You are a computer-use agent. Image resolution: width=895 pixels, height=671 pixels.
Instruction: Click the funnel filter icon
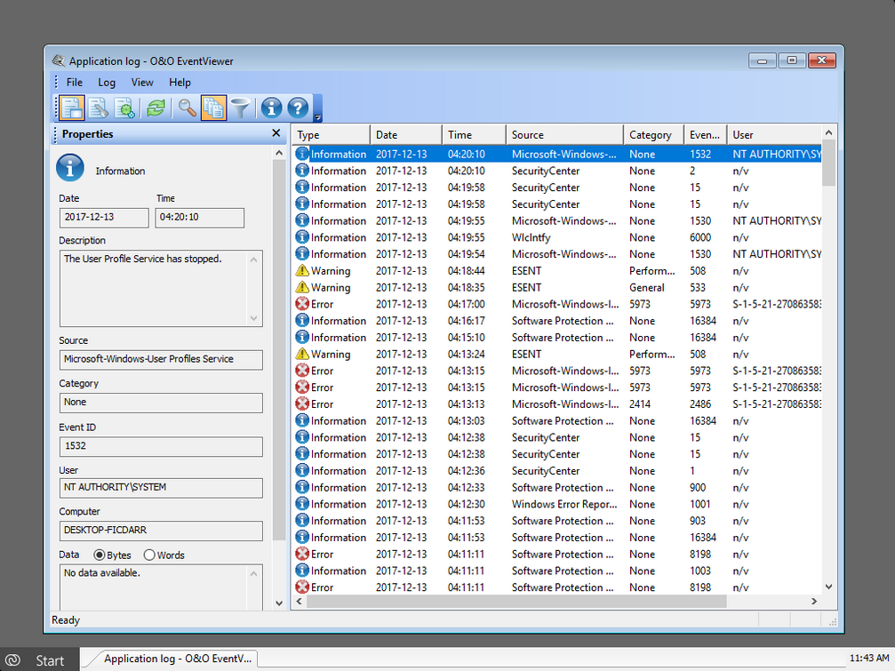click(x=240, y=108)
